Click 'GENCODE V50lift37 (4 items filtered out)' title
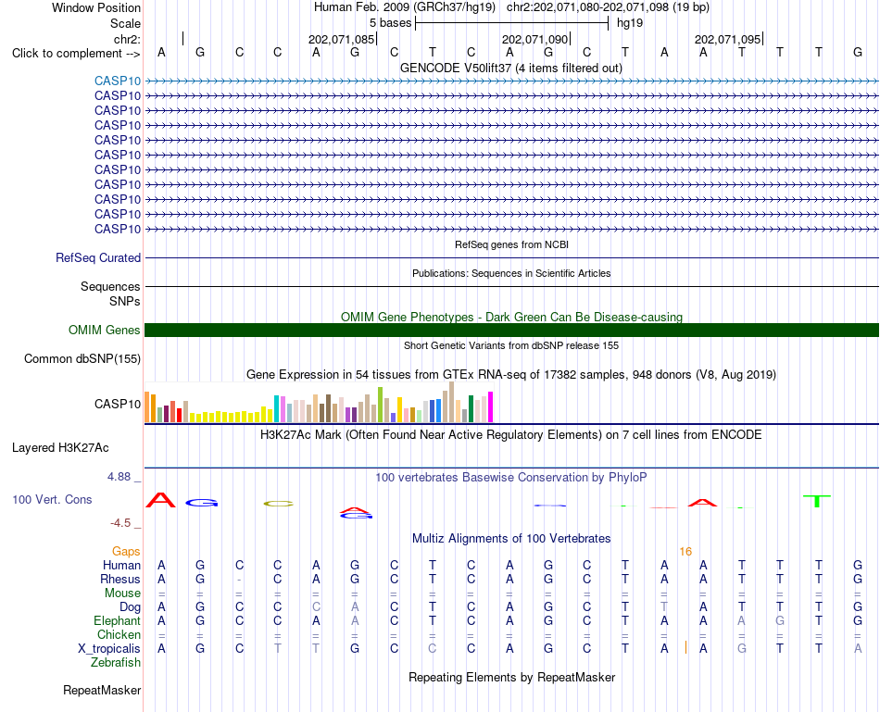The height and width of the screenshot is (712, 880). (x=511, y=68)
